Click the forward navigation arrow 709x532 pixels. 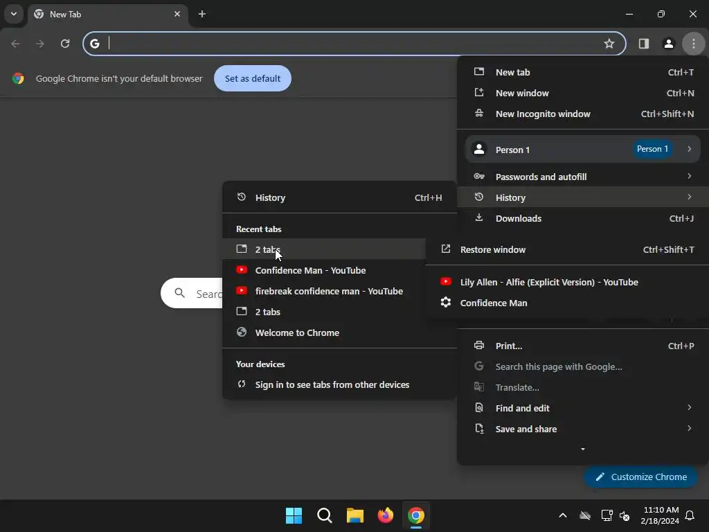pos(40,44)
